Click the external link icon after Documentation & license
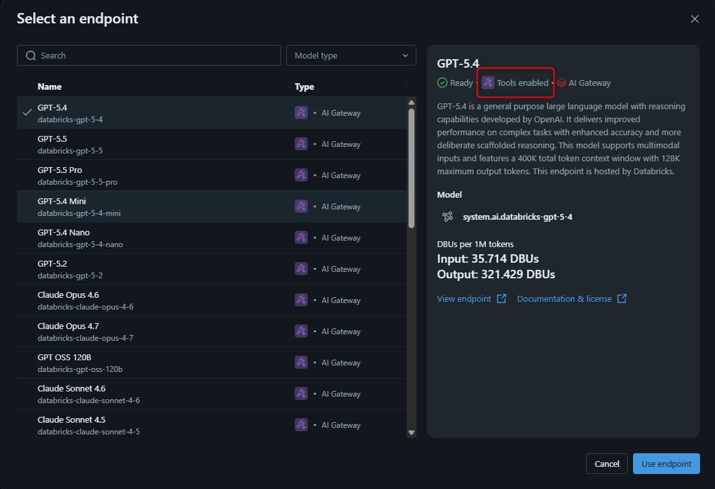This screenshot has height=489, width=715. [621, 298]
